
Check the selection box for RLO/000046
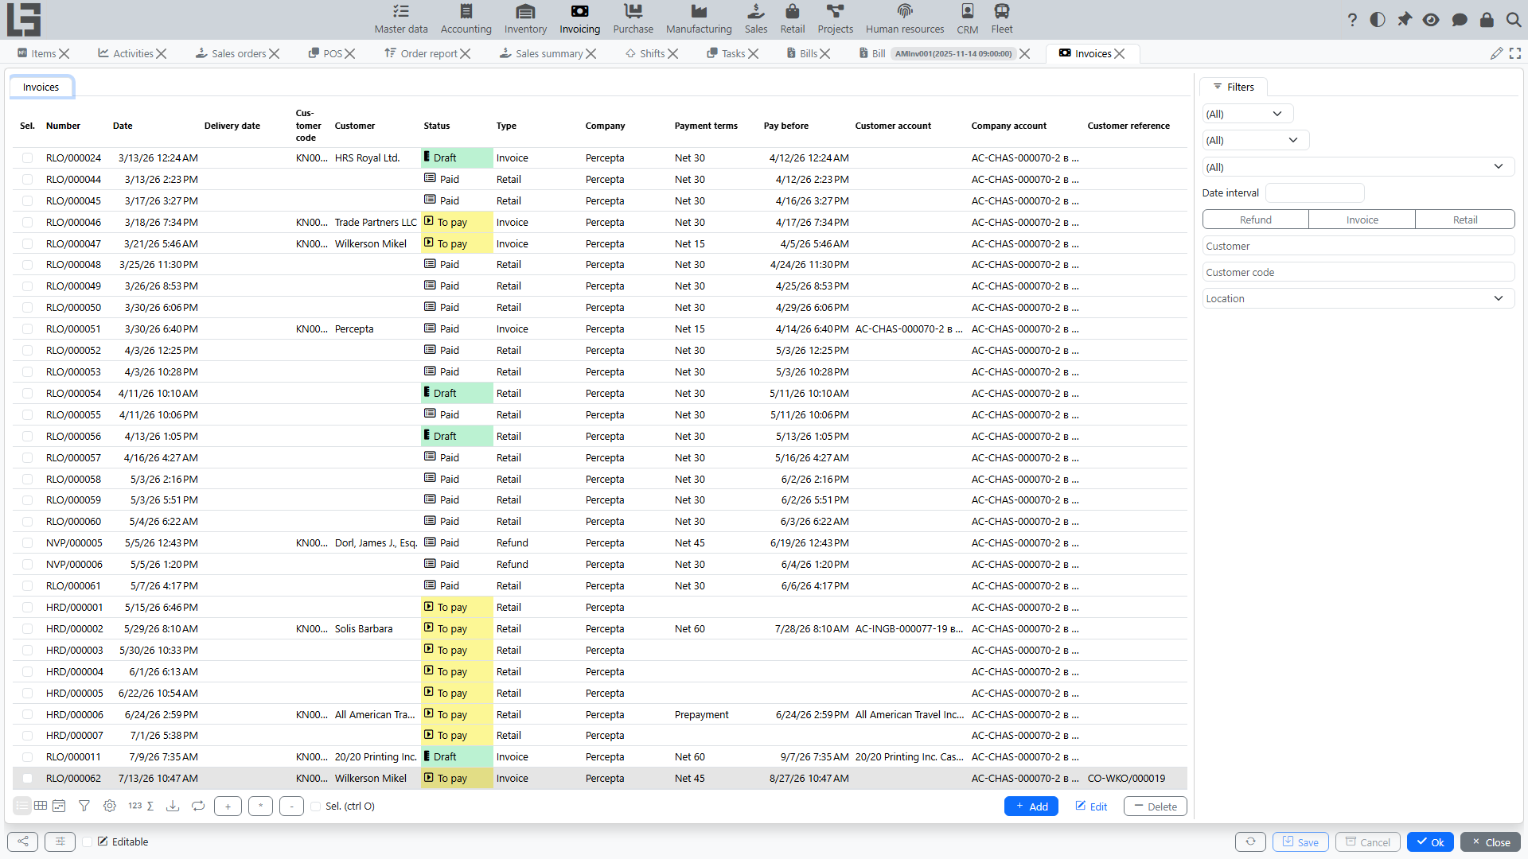pos(28,222)
